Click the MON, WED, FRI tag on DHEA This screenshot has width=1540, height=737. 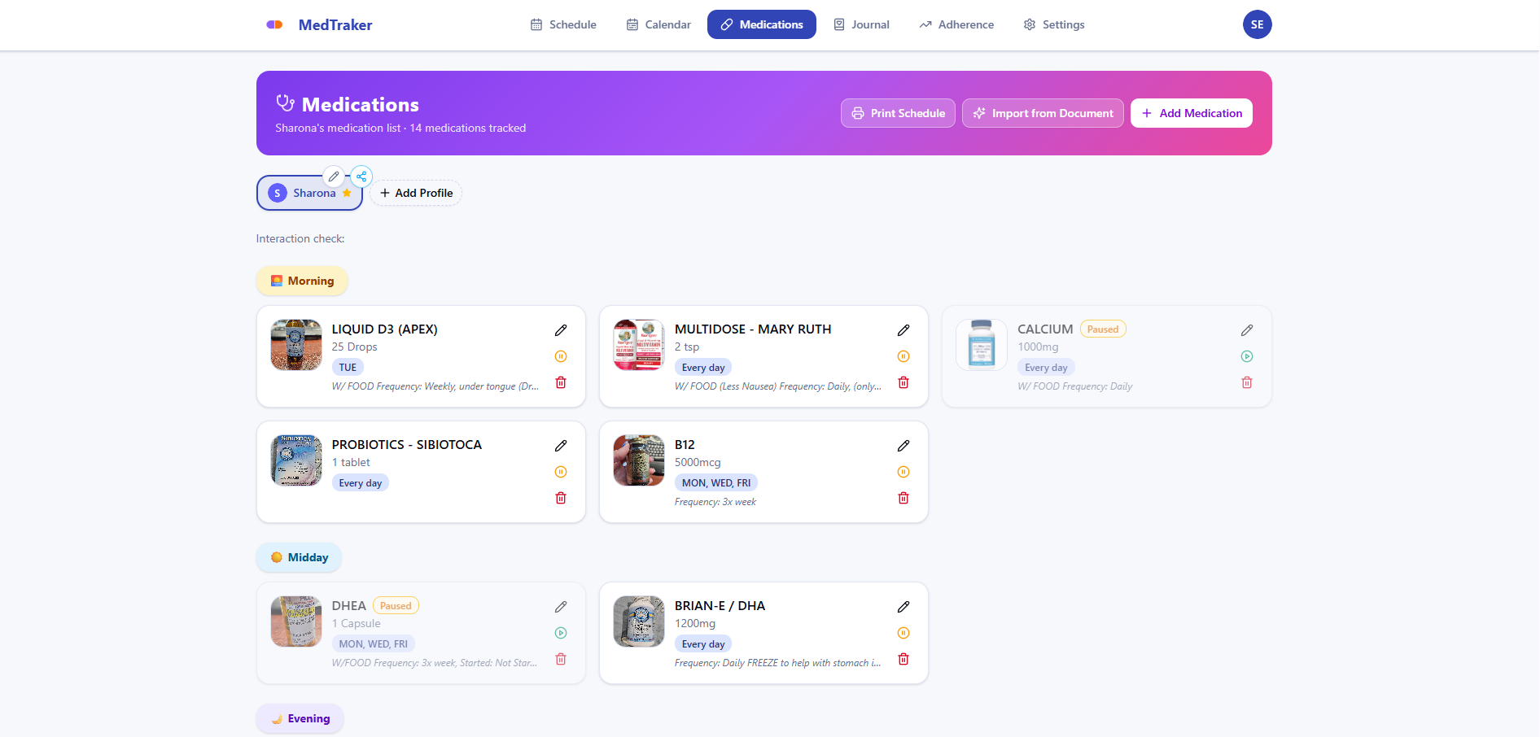[x=374, y=644]
